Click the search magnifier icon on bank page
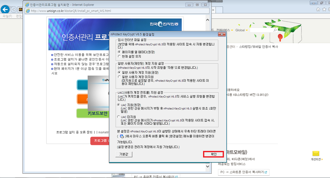The height and width of the screenshot is (178, 330). [x=275, y=30]
